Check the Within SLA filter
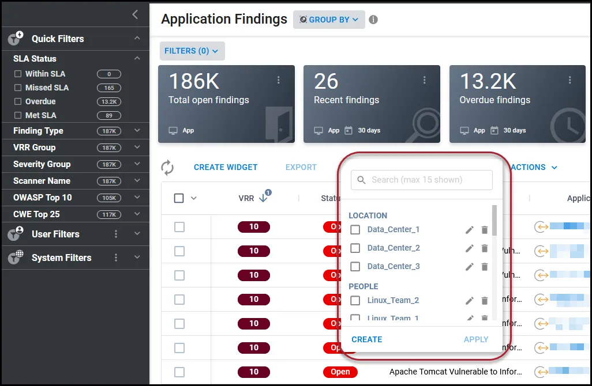The image size is (592, 386). click(x=18, y=74)
